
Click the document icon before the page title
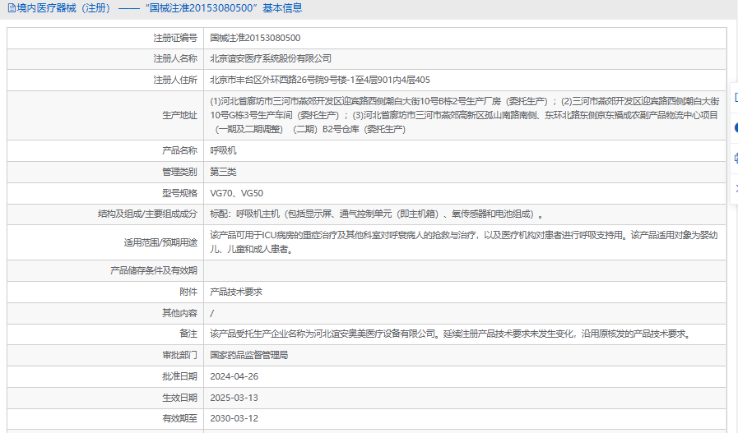[12, 8]
